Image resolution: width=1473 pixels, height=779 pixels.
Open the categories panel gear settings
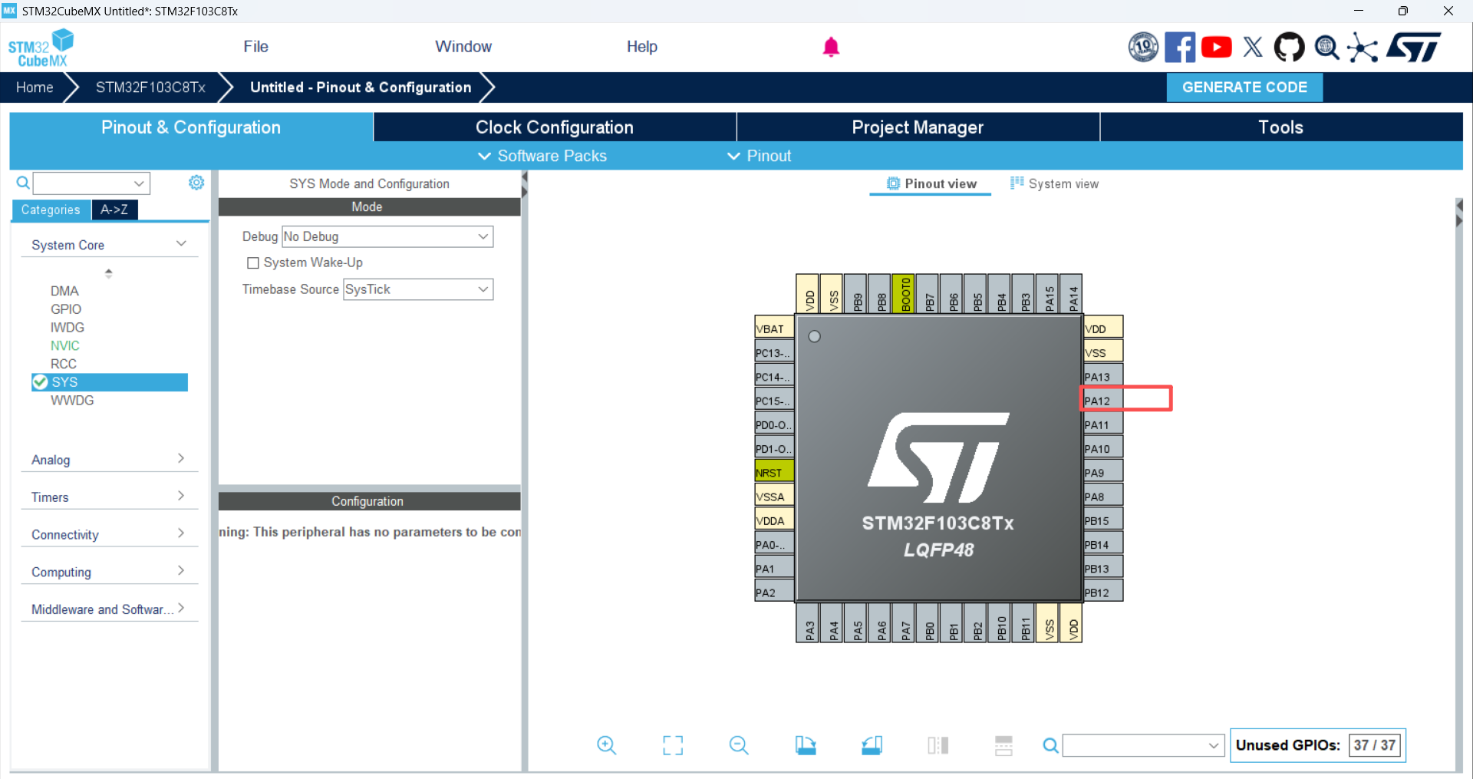[x=196, y=183]
